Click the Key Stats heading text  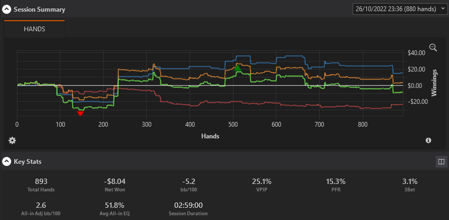click(28, 162)
